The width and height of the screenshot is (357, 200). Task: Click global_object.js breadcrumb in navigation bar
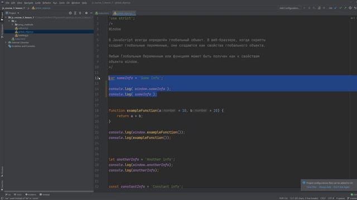41,8
